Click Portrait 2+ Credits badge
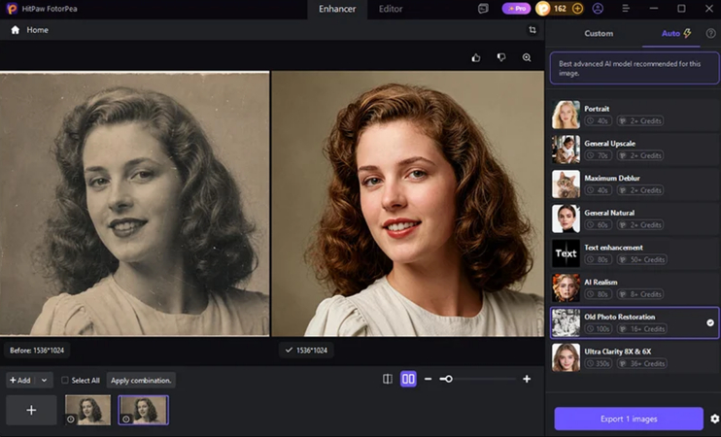 [640, 120]
